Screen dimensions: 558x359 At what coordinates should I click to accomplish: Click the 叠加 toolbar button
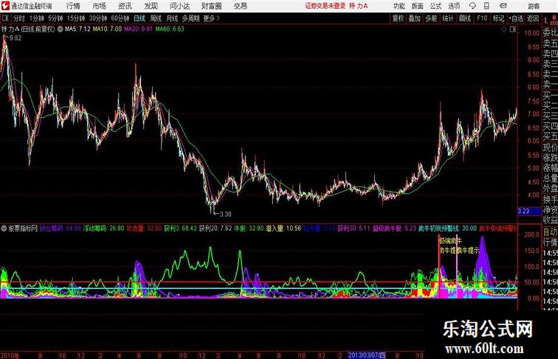pos(415,18)
